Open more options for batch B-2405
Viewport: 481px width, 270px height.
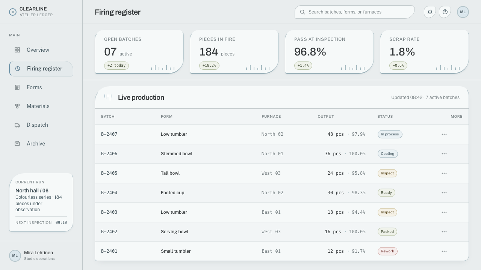click(444, 173)
